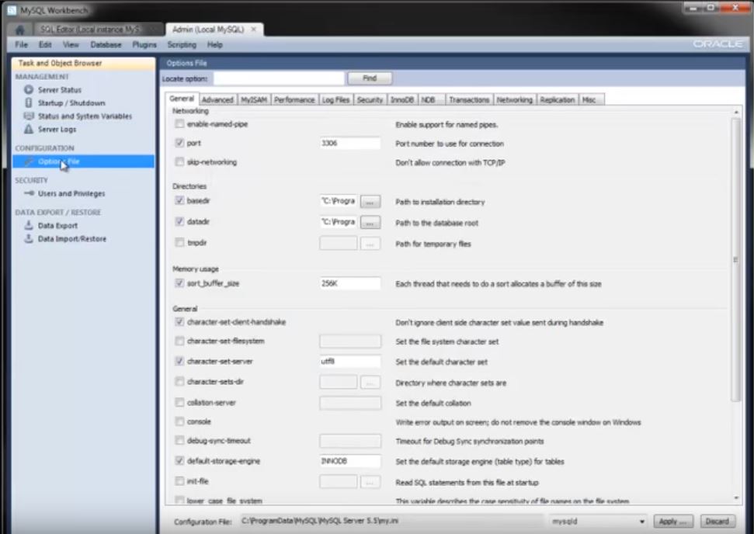Open the home tab icon
Viewport: 754px width, 534px height.
pyautogui.click(x=19, y=29)
